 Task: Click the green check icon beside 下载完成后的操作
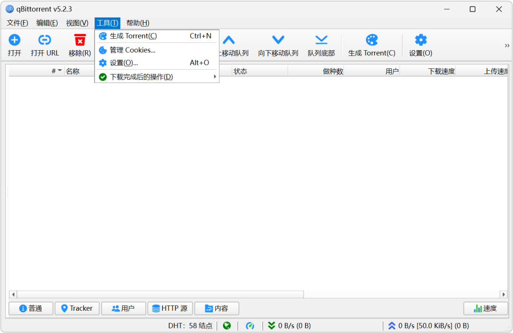point(103,77)
